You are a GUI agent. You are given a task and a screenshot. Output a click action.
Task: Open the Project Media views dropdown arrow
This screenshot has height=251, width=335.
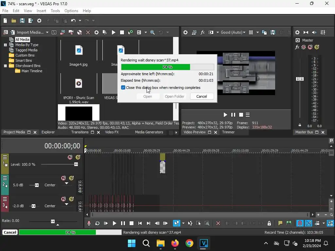[x=146, y=32]
